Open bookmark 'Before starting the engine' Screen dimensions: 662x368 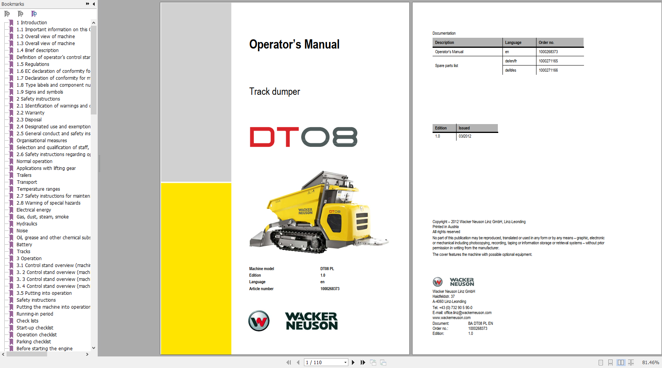(x=44, y=349)
